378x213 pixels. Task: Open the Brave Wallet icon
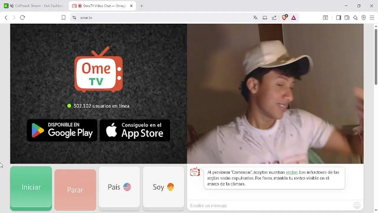[x=347, y=17]
